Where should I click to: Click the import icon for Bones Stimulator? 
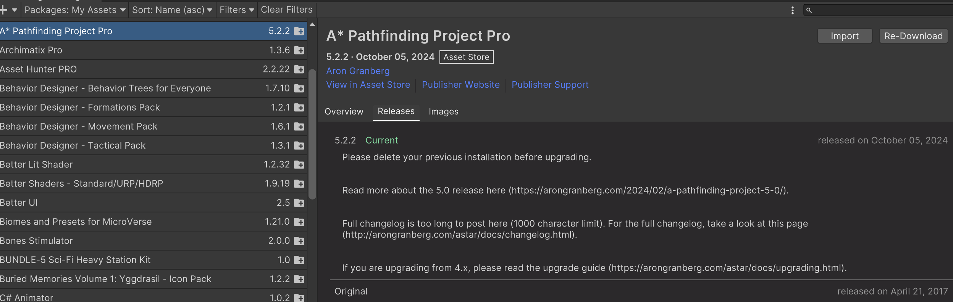click(299, 241)
